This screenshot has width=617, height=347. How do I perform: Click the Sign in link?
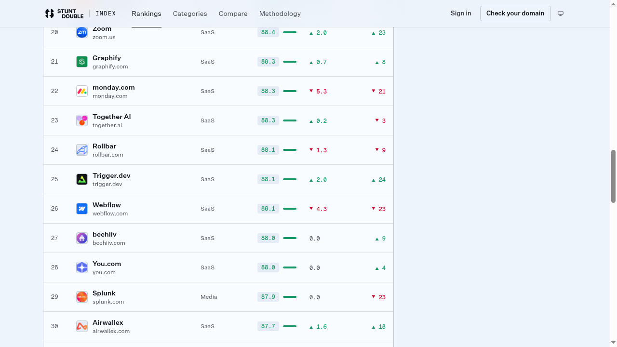click(461, 13)
